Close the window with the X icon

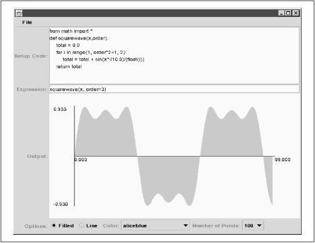point(296,13)
